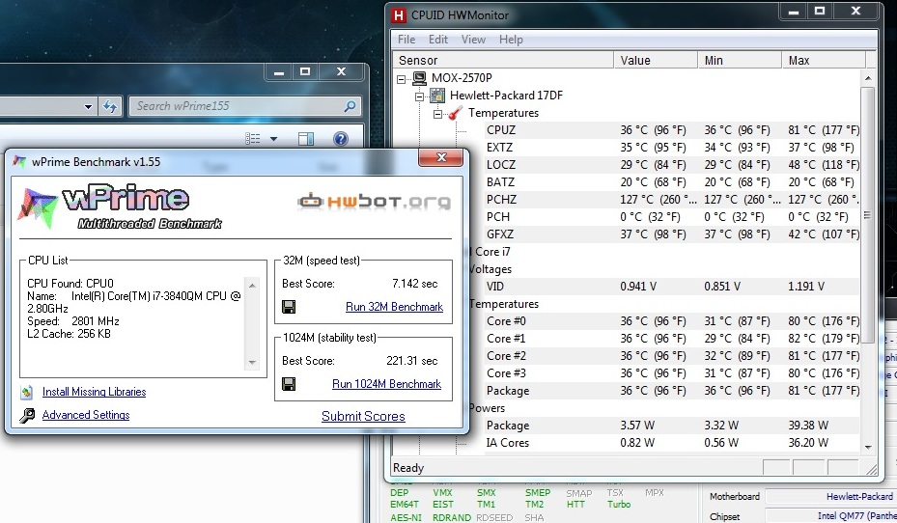
Task: Click the Ready status bar text
Action: pos(408,468)
